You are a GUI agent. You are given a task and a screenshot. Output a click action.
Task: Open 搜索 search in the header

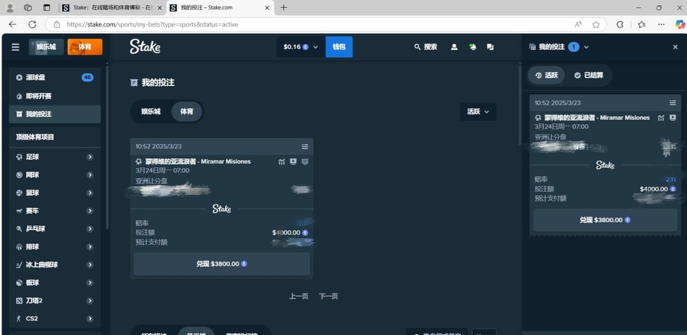coord(426,47)
